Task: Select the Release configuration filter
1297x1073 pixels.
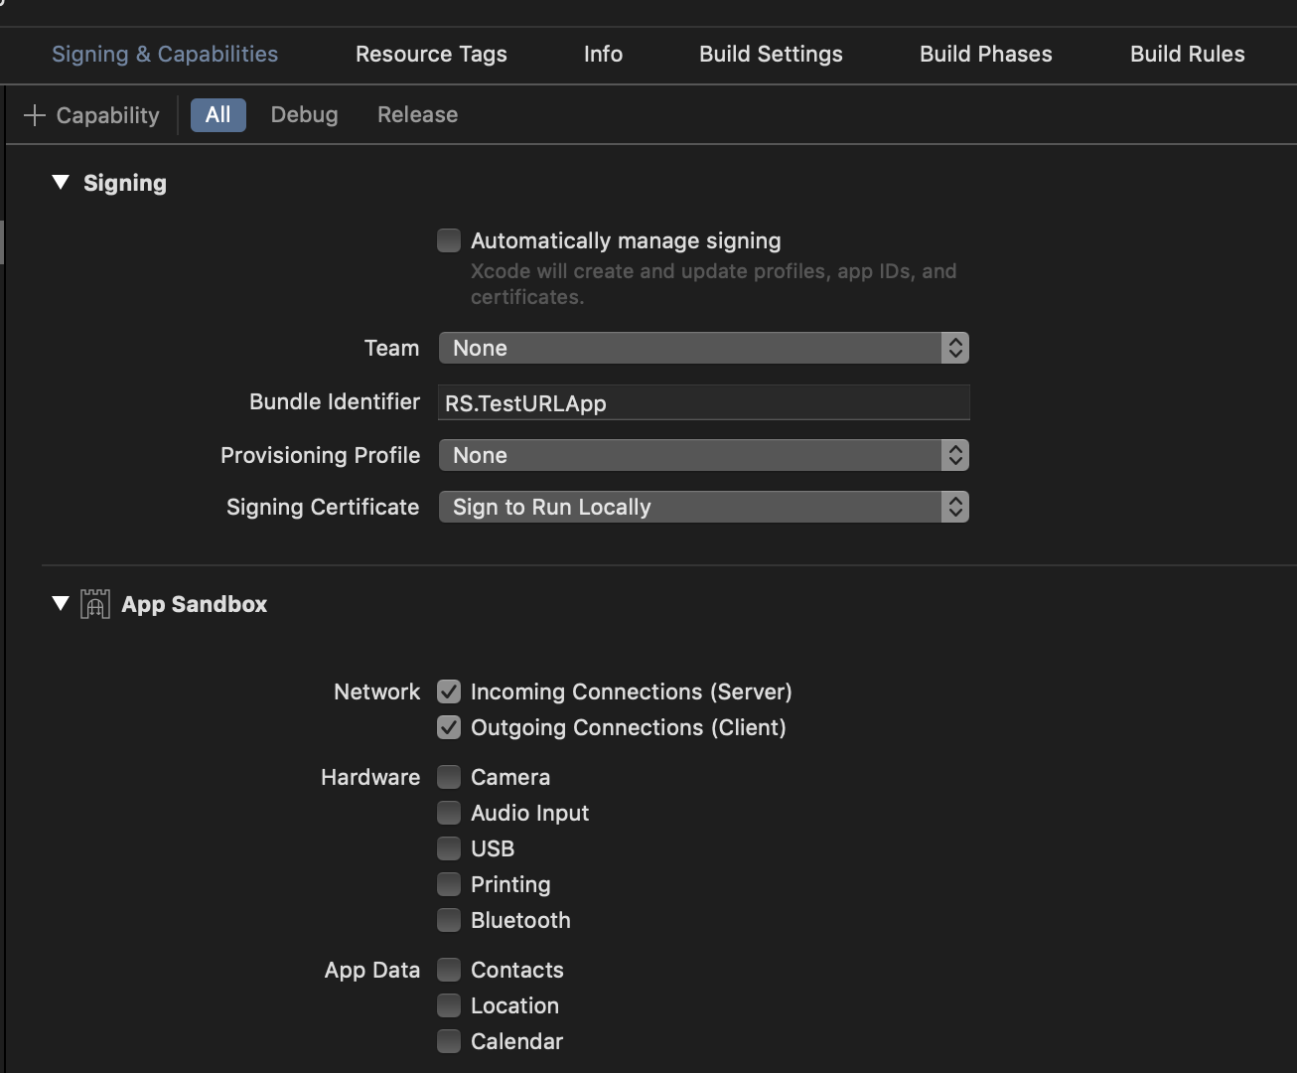Action: pos(417,115)
